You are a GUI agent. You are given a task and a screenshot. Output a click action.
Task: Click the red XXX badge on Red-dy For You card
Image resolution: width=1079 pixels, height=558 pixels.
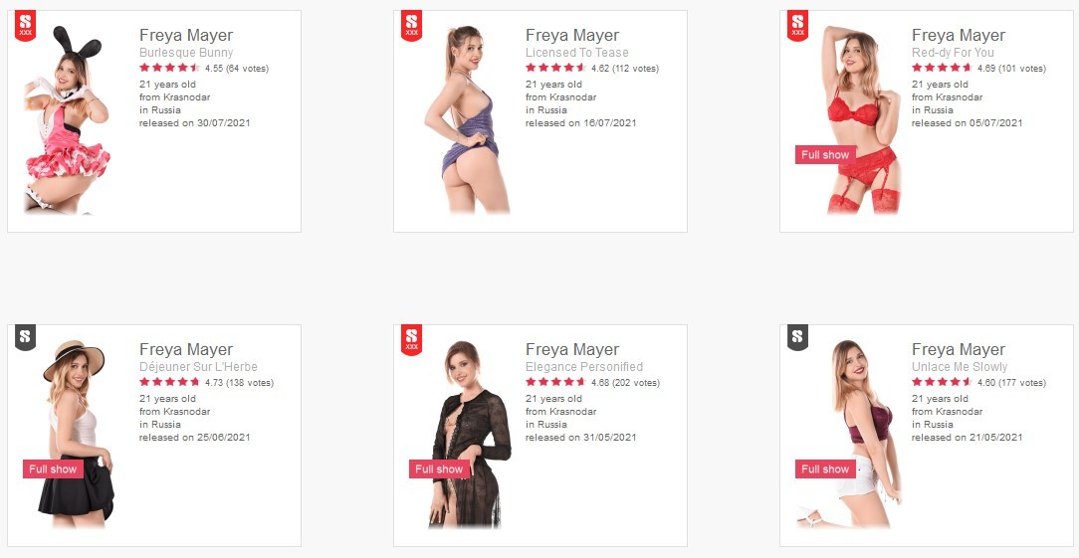797,26
